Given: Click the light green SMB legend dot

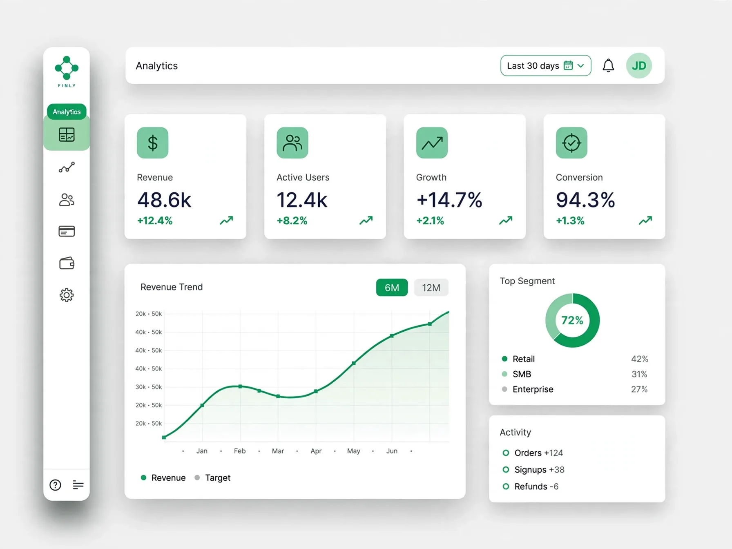Looking at the screenshot, I should click(504, 374).
